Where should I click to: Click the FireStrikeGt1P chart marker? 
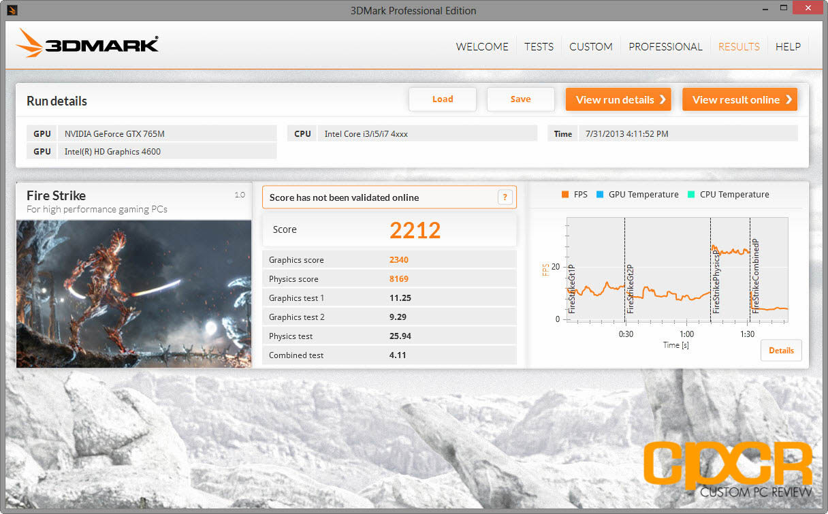[x=571, y=289]
